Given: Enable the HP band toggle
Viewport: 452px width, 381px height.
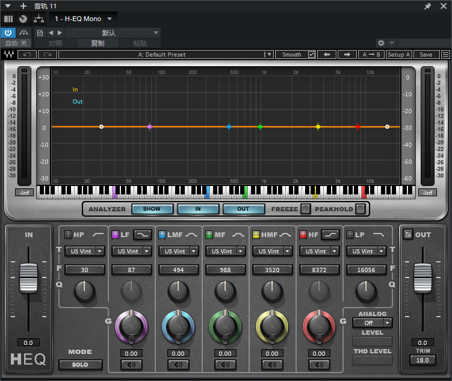Looking at the screenshot, I should [x=68, y=235].
